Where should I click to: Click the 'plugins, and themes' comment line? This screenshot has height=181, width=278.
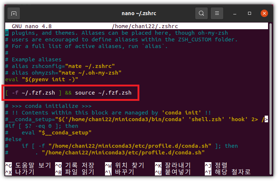pos(116,33)
